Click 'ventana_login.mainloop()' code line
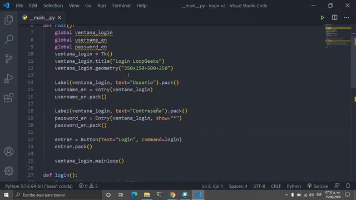 coord(89,161)
